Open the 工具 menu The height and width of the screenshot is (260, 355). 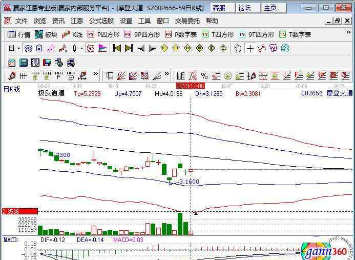click(x=144, y=21)
